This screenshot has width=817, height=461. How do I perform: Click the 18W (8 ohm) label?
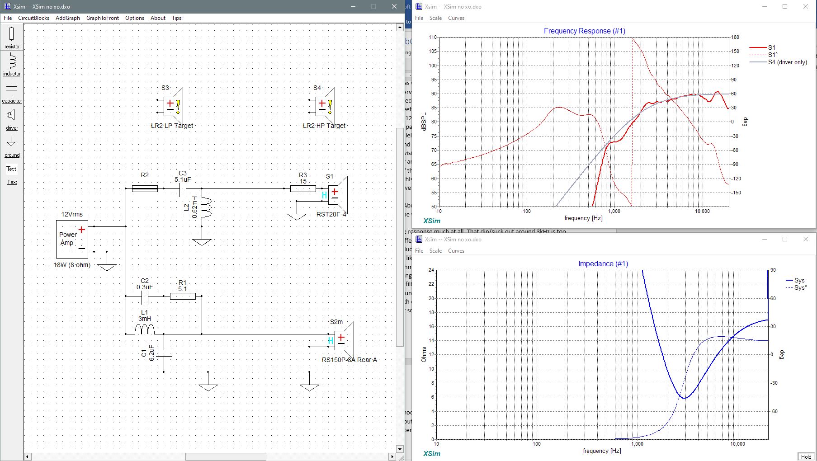tap(72, 265)
